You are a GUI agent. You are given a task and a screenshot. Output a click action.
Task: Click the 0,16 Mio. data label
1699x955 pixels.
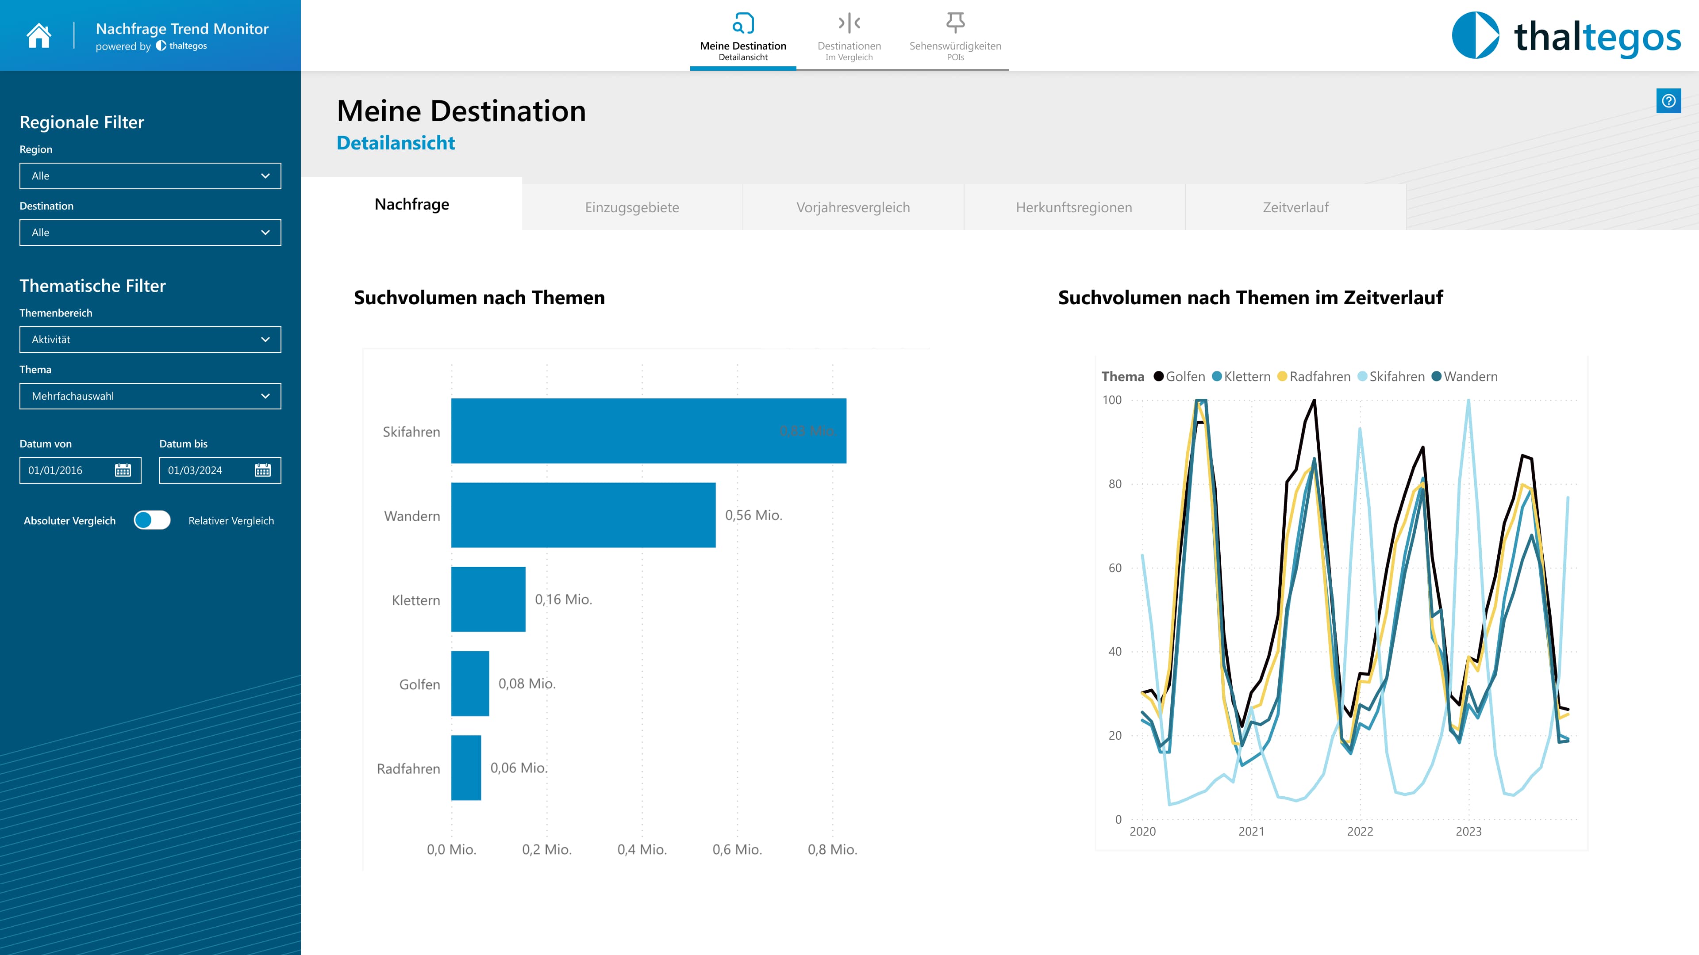point(564,599)
